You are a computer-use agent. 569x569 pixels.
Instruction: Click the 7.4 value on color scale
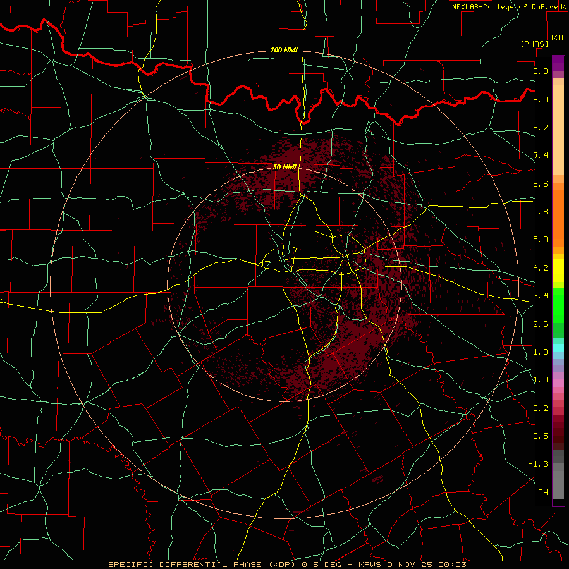[x=541, y=156]
